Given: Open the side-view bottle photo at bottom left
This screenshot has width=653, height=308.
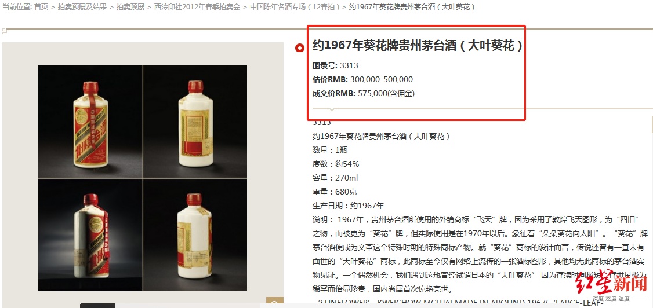Looking at the screenshot, I should coord(90,235).
